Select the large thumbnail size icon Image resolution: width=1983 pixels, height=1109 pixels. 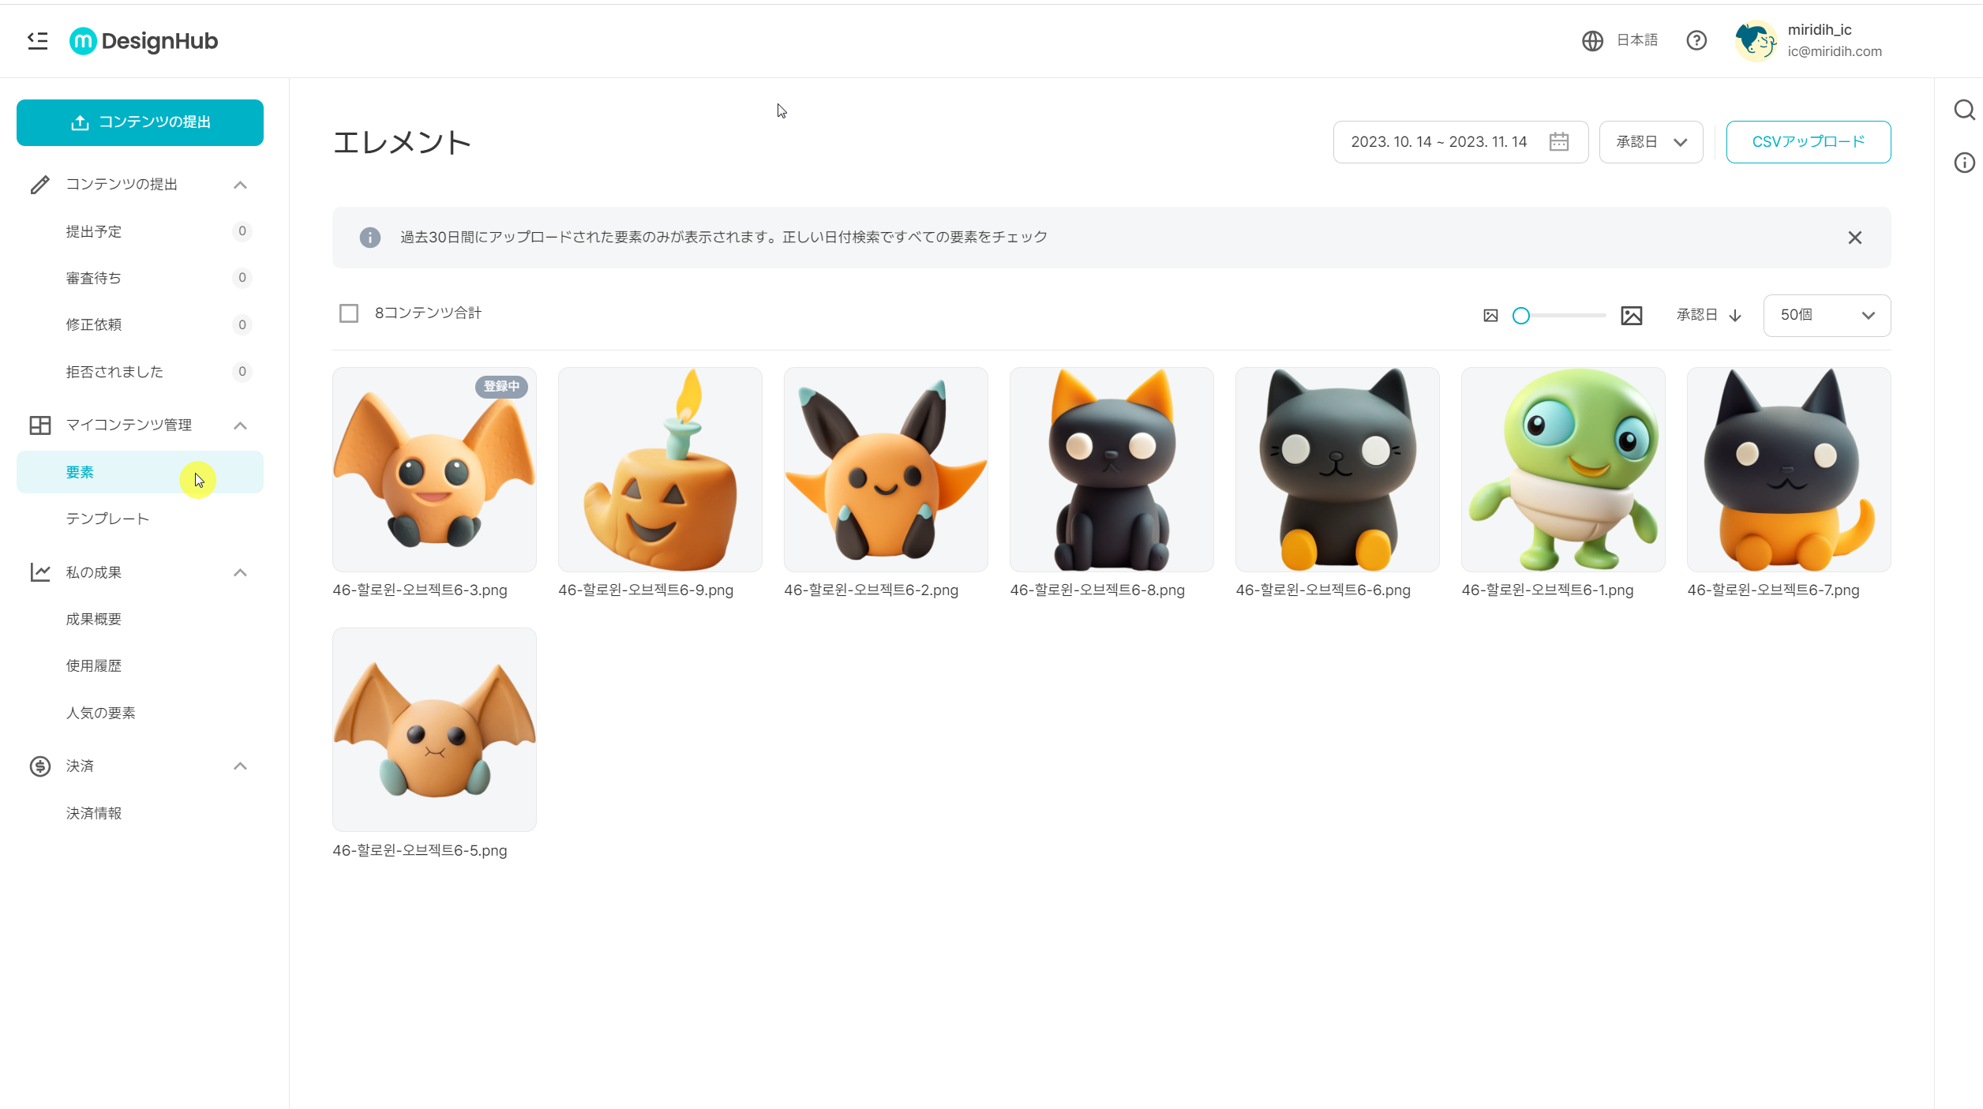tap(1631, 315)
